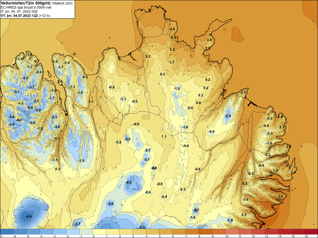Click the '2.0' temperature value
318x238 pixels.
288,147
